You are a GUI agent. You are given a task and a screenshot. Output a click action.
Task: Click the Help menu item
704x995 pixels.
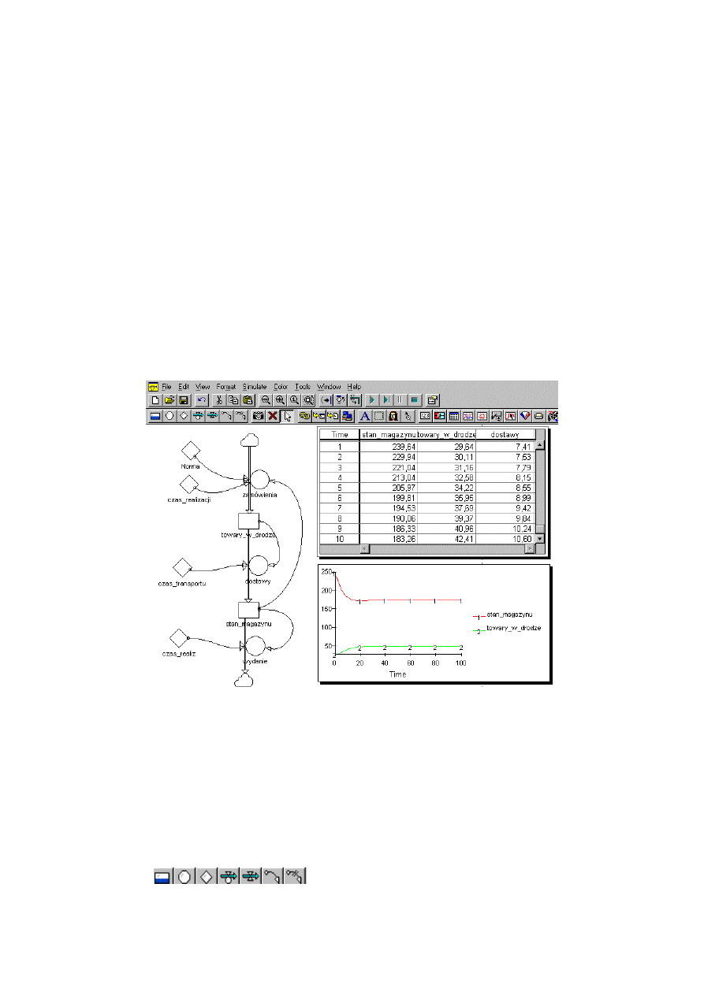pos(354,387)
